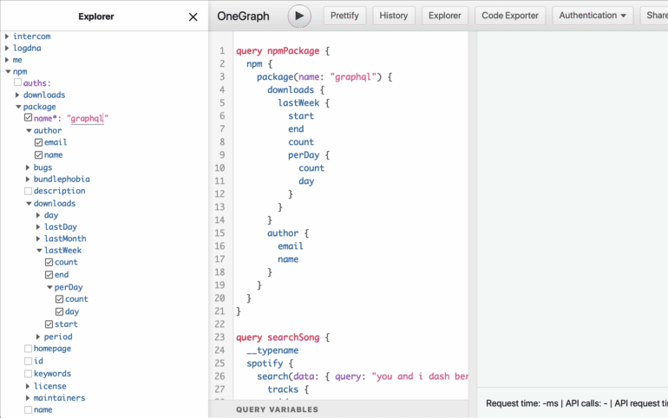Toggle the Explorer button in the toolbar

click(446, 16)
